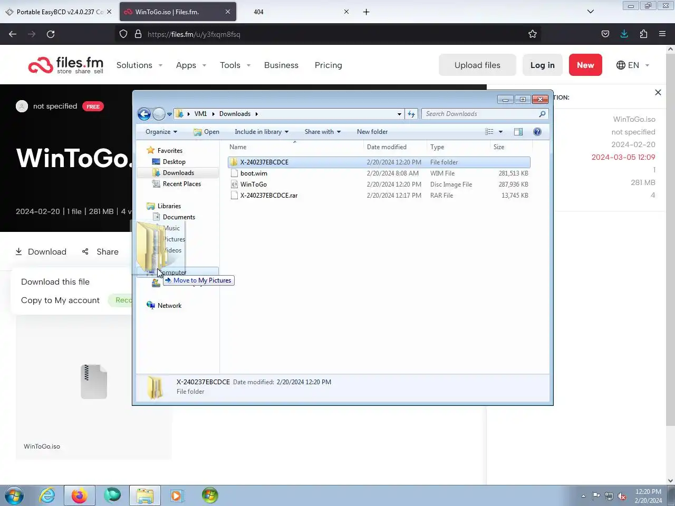Viewport: 675px width, 506px height.
Task: Open the view options dropdown arrow
Action: (500, 132)
